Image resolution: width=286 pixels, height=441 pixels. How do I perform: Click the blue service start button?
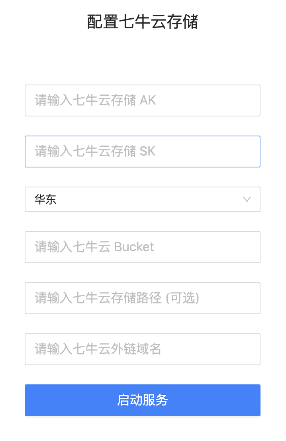[143, 400]
